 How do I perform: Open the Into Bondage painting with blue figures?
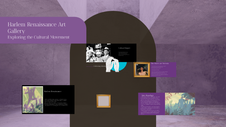[x=180, y=104]
